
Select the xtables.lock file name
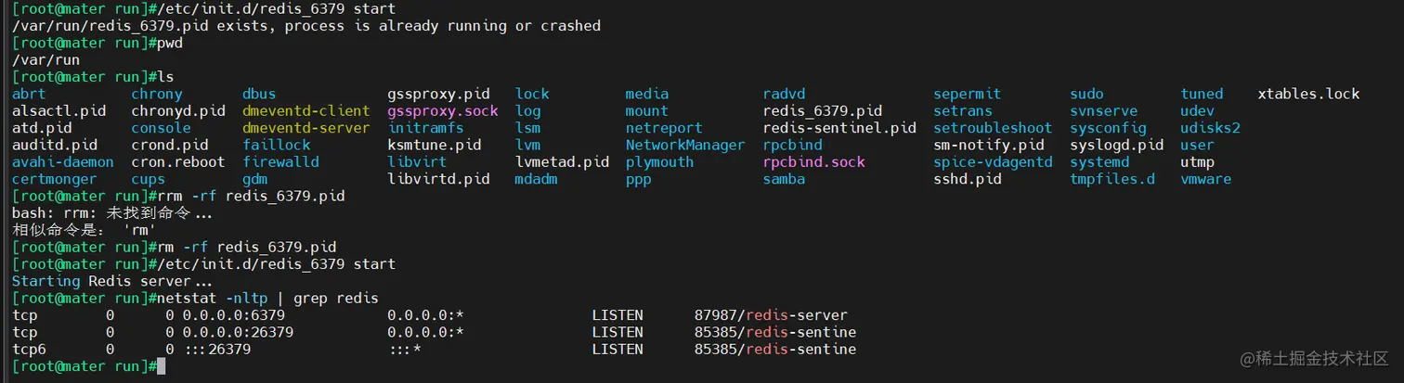pos(1308,94)
